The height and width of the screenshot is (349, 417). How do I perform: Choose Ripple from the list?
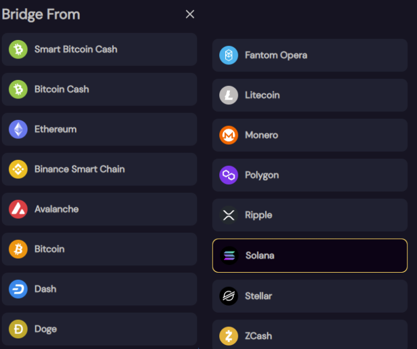pyautogui.click(x=310, y=215)
